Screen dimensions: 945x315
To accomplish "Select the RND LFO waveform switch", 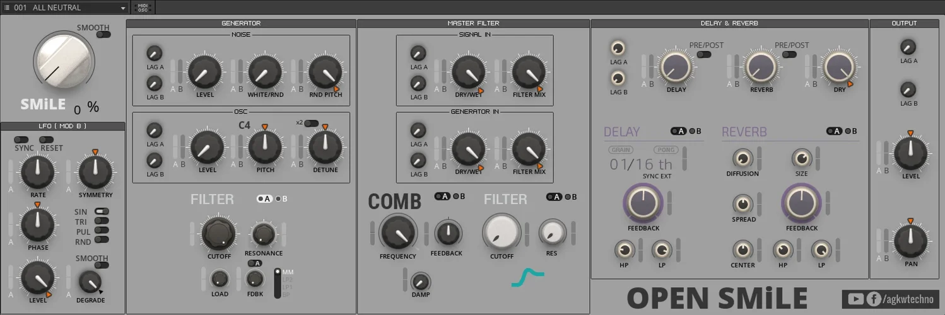I will [102, 241].
